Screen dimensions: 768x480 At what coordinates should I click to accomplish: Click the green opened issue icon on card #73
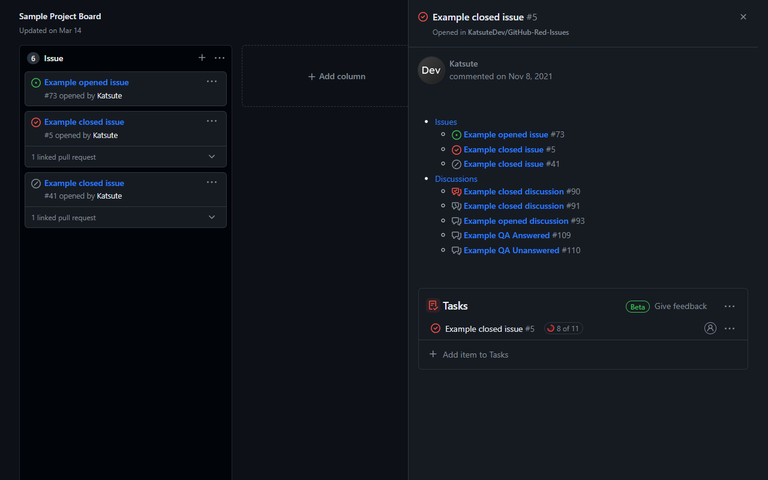36,82
